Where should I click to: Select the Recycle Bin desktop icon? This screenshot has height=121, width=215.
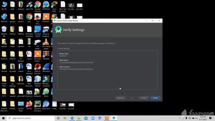pyautogui.click(x=4, y=32)
